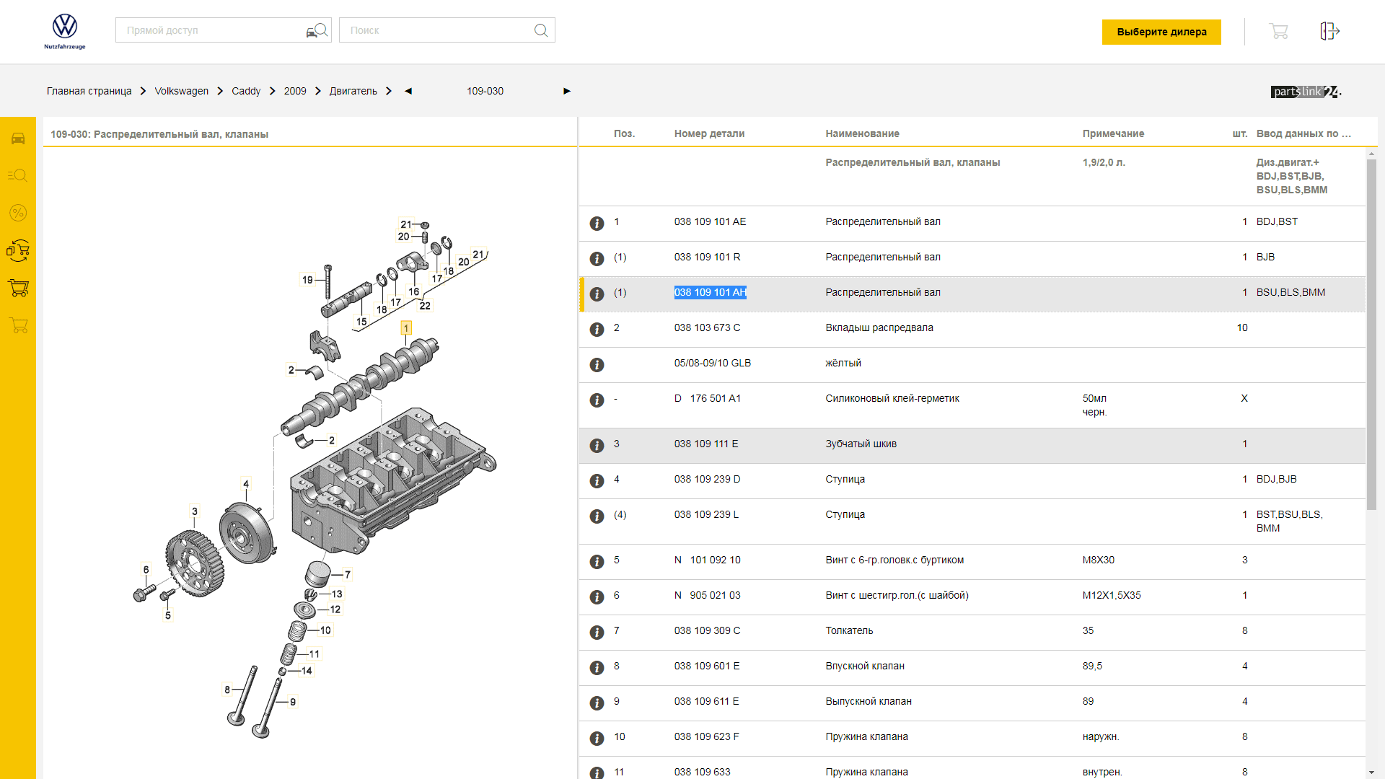The width and height of the screenshot is (1385, 779).
Task: Click the partslink24 logo
Action: tap(1306, 92)
